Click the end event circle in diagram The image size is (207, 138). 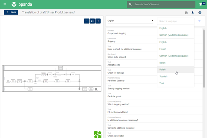pyautogui.click(x=96, y=89)
